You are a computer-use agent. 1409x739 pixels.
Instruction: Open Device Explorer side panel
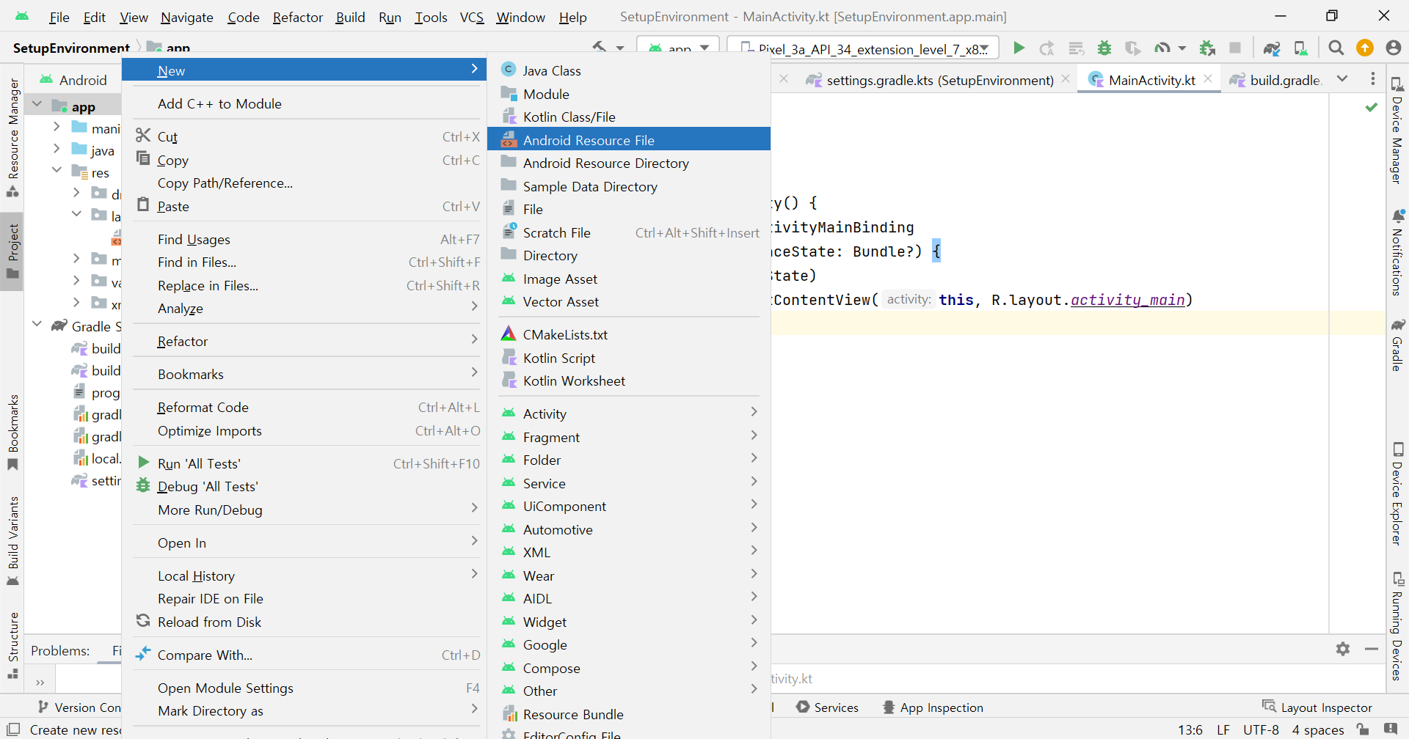tap(1397, 495)
